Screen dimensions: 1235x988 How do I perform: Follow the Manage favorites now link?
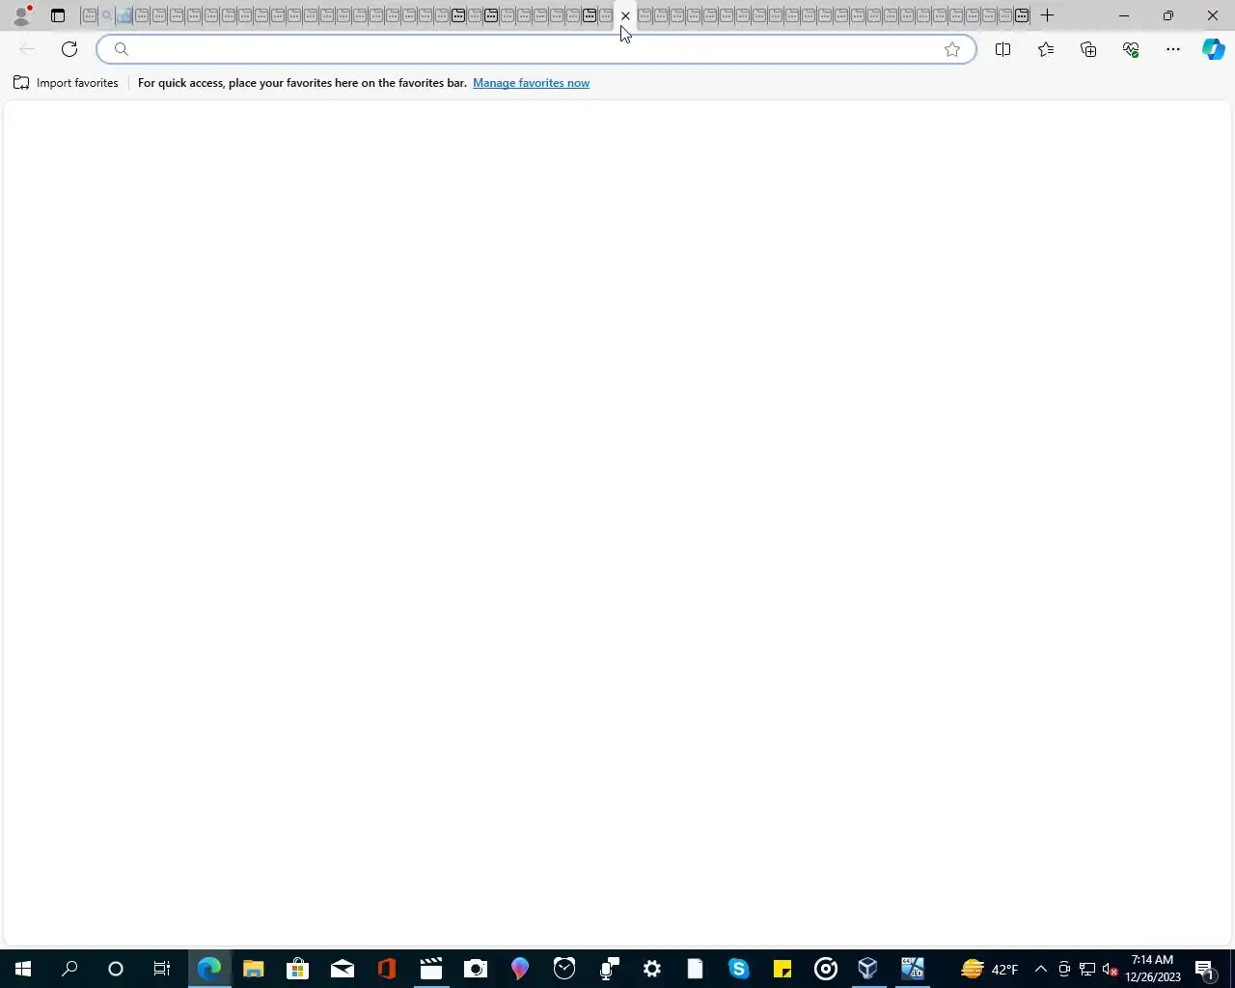[531, 83]
